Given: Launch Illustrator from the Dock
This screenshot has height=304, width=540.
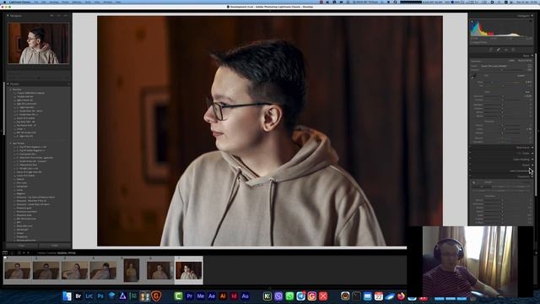Looking at the screenshot, I should 223,296.
